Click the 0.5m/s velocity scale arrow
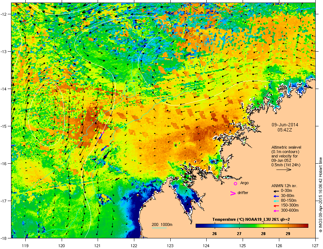 284,170
